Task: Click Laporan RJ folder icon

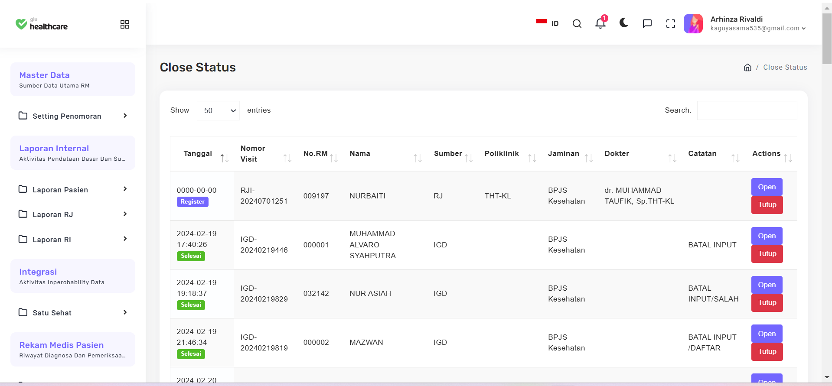Action: [x=23, y=214]
